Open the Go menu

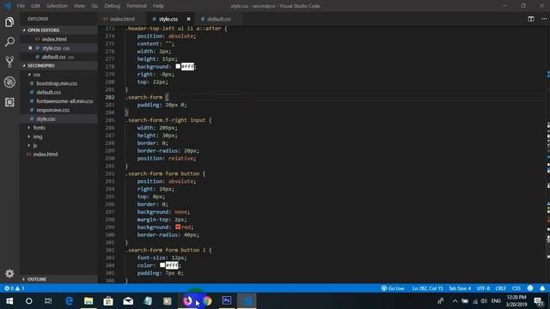pos(95,6)
